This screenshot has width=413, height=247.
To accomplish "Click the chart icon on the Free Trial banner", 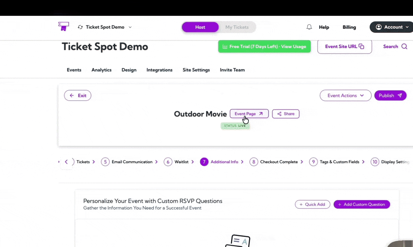I will pos(225,46).
